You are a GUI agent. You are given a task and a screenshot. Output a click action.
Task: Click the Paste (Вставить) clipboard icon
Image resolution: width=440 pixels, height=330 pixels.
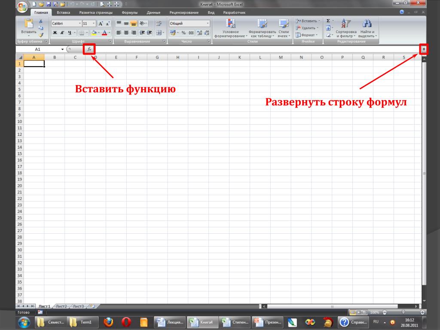(29, 24)
